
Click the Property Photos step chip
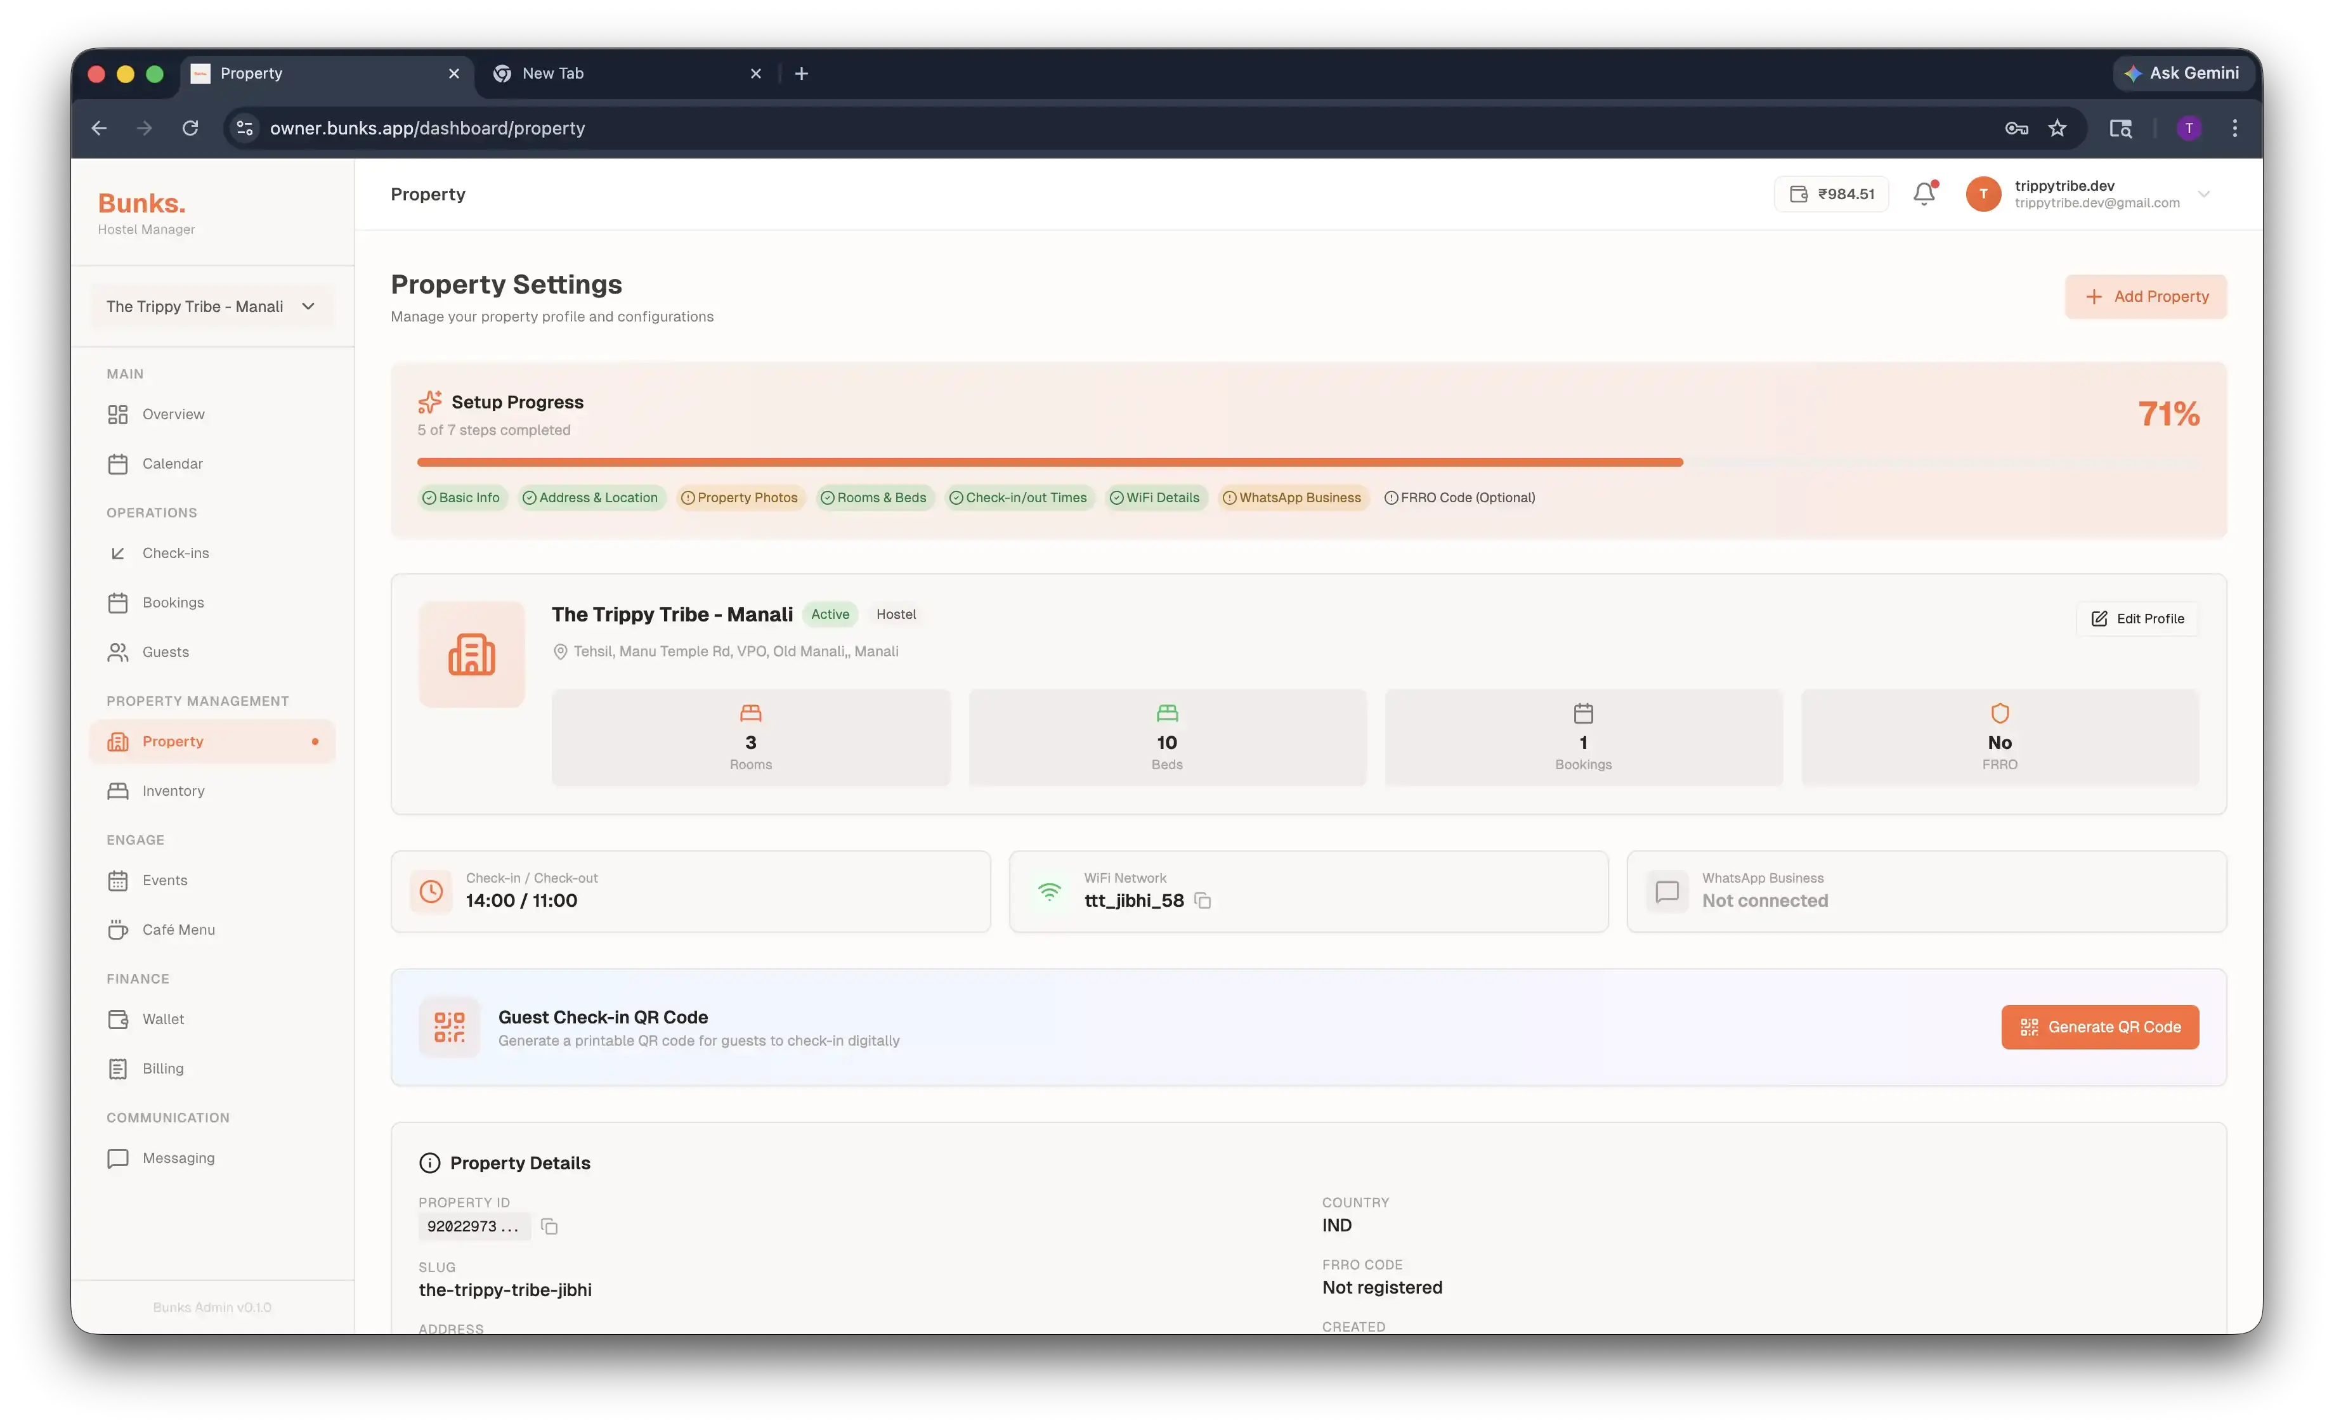(x=740, y=498)
